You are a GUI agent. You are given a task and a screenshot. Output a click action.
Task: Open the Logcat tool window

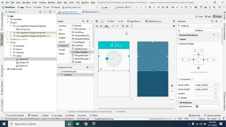pos(57,115)
